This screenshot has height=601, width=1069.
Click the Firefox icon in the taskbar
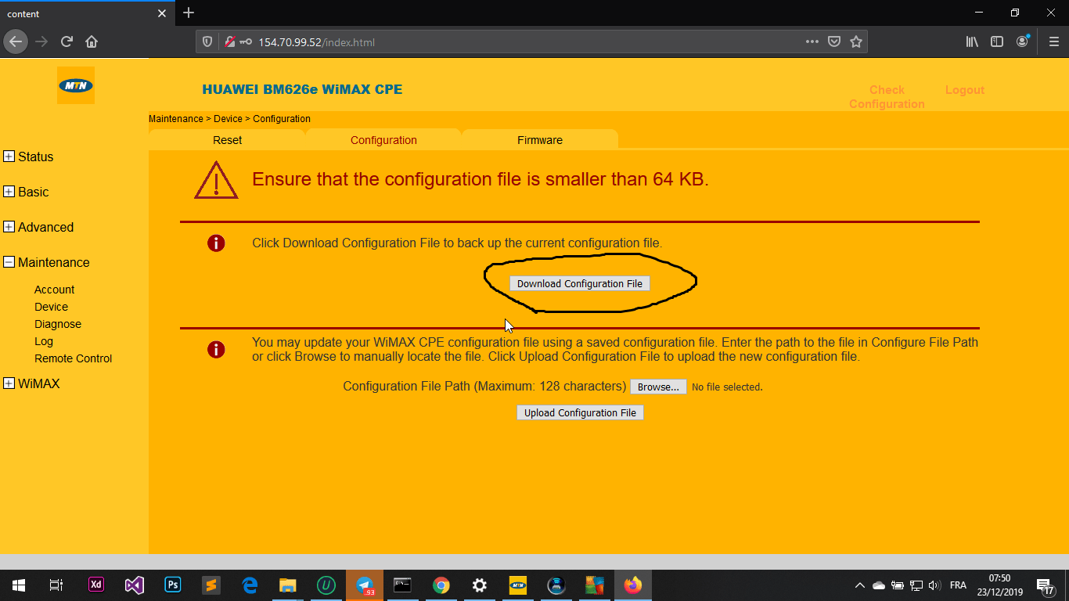click(633, 585)
